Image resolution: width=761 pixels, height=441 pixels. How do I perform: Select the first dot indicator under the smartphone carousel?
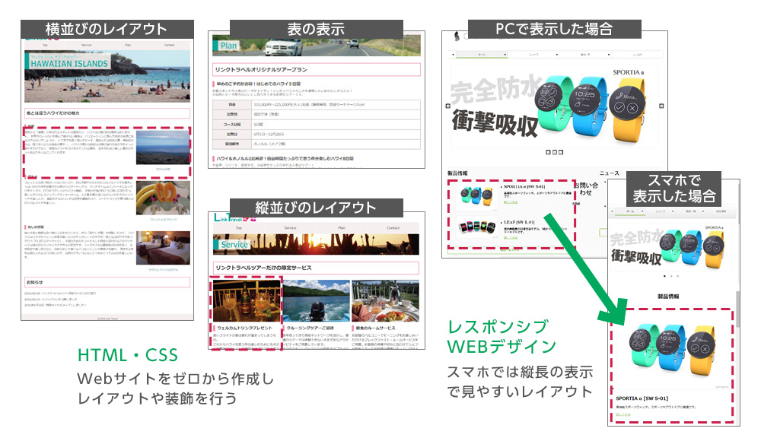pos(664,276)
